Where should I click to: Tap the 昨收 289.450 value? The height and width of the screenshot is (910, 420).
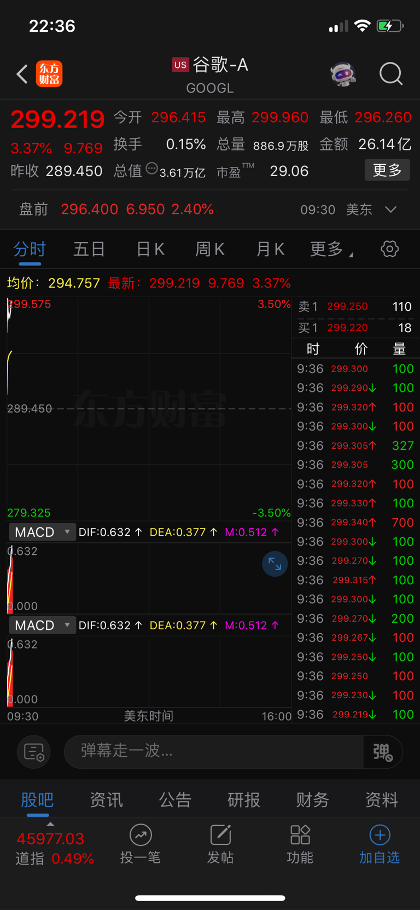pos(74,171)
